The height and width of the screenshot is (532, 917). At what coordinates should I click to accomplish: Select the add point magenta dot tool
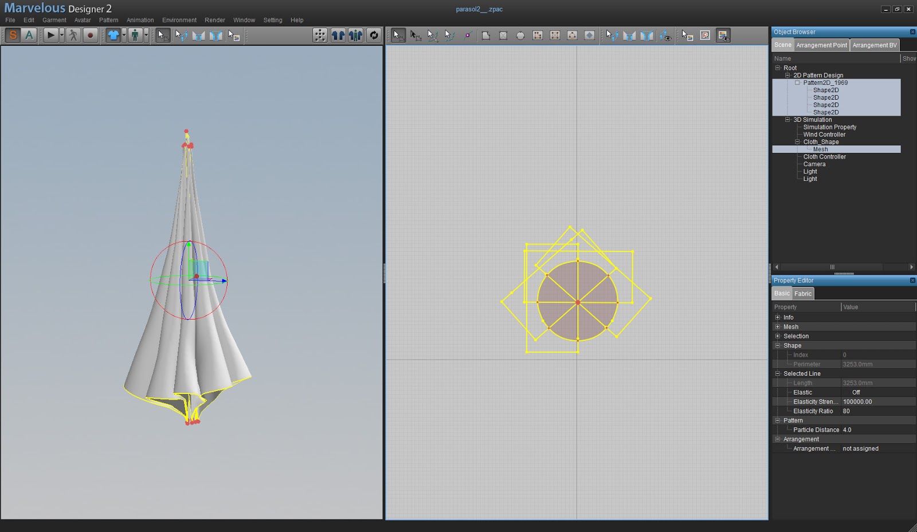(468, 36)
